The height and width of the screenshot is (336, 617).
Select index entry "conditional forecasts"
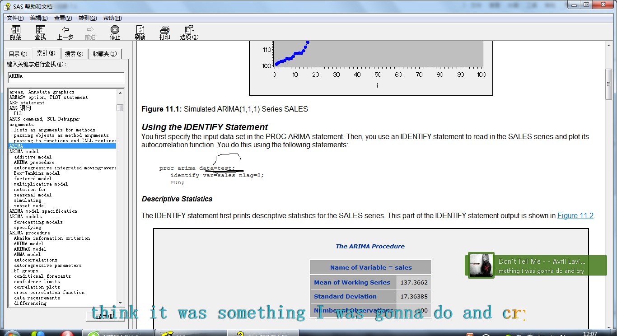pos(42,276)
